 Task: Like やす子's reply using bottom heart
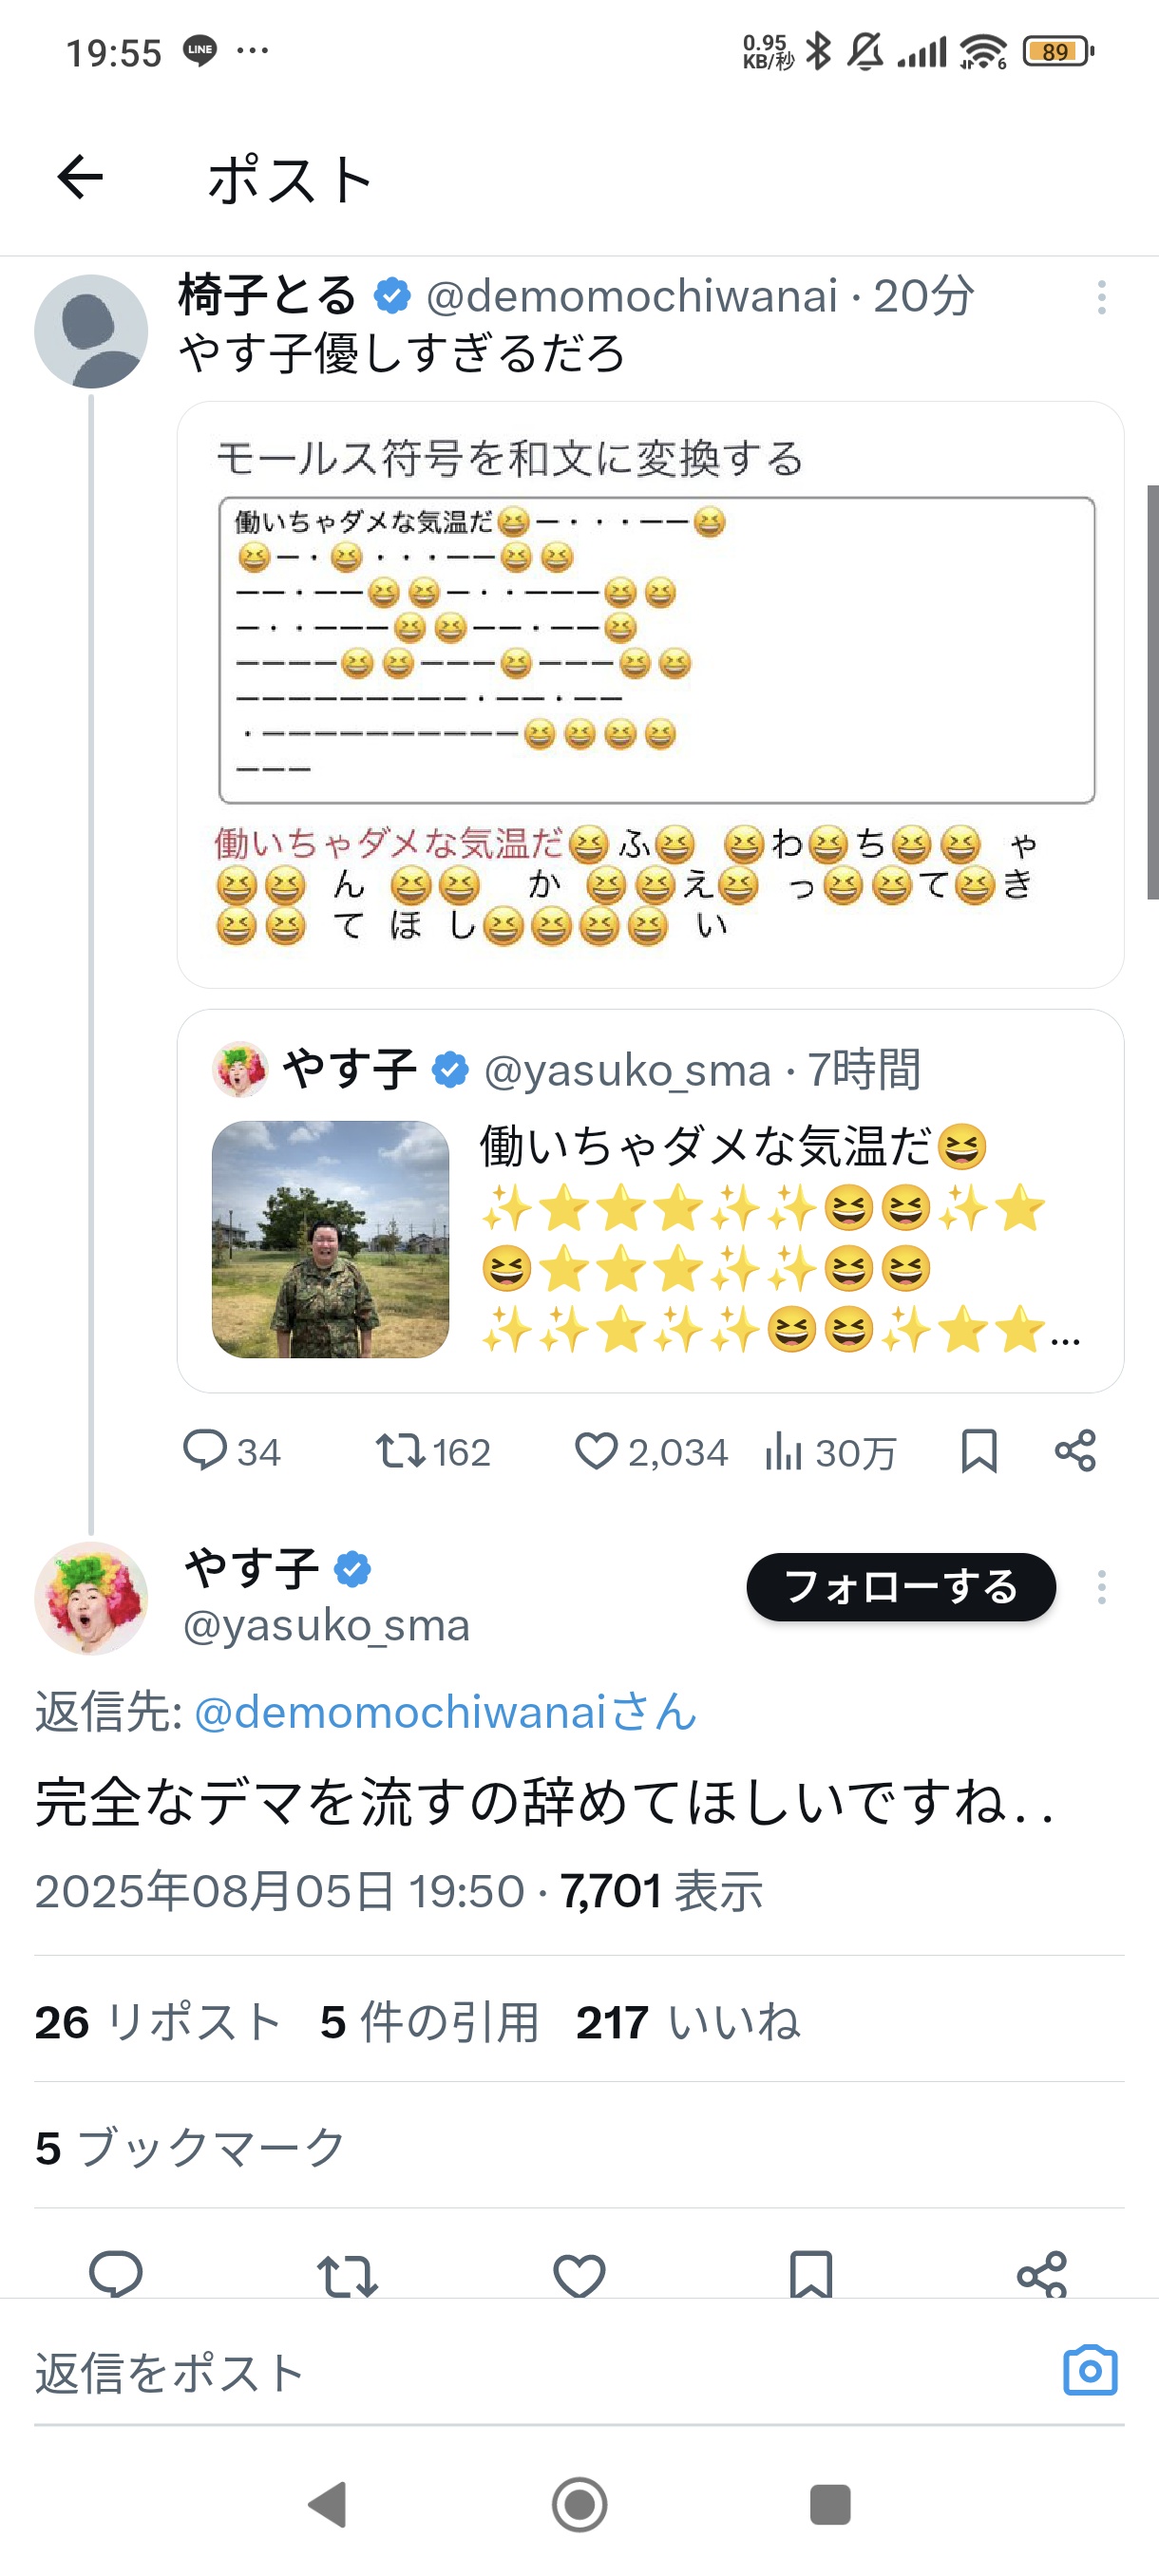point(579,2274)
